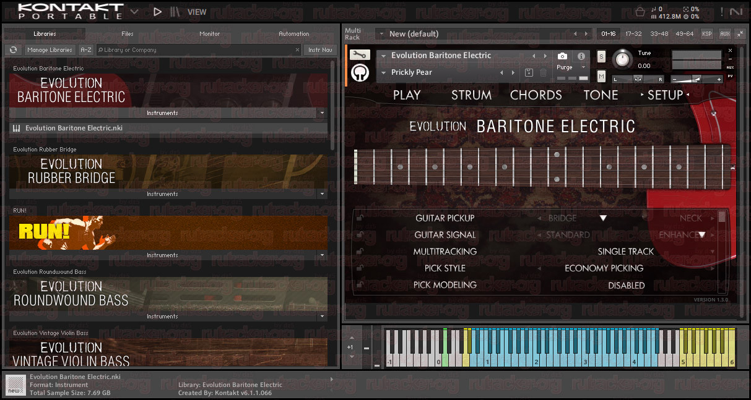751x400 pixels.
Task: Close the Evolution Baritone Electric instrument
Action: pos(731,50)
